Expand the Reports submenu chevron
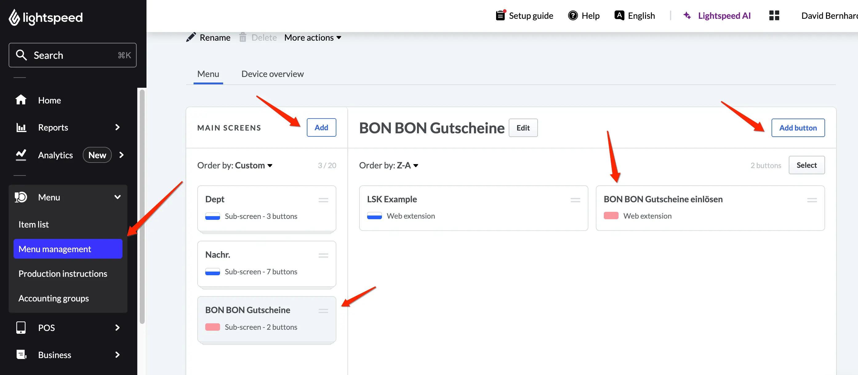This screenshot has width=858, height=375. click(117, 127)
